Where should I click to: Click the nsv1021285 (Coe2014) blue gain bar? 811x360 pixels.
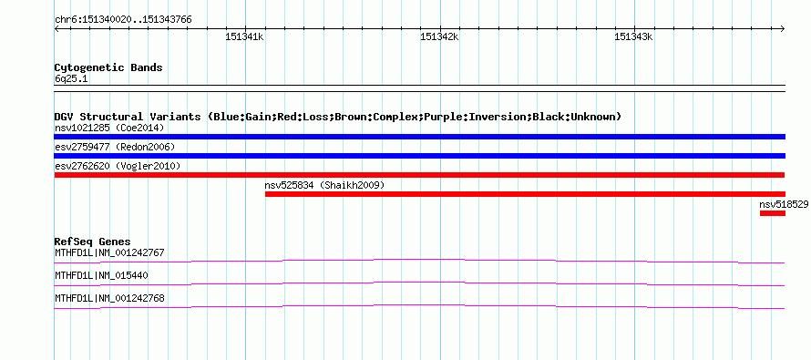pyautogui.click(x=419, y=137)
